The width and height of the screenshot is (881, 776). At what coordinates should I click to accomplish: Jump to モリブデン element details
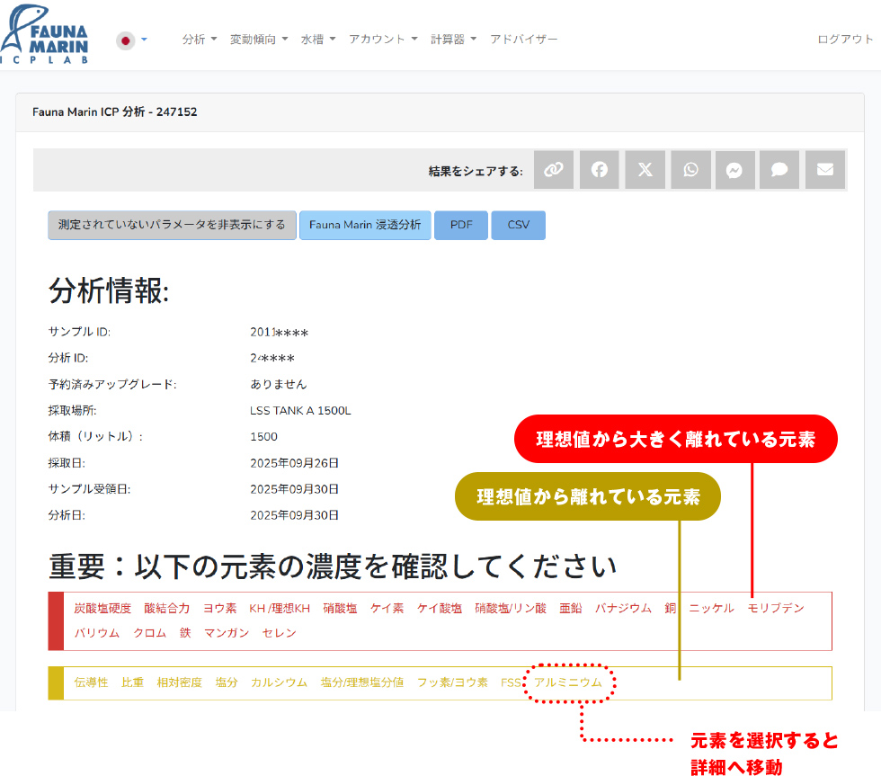[x=775, y=608]
